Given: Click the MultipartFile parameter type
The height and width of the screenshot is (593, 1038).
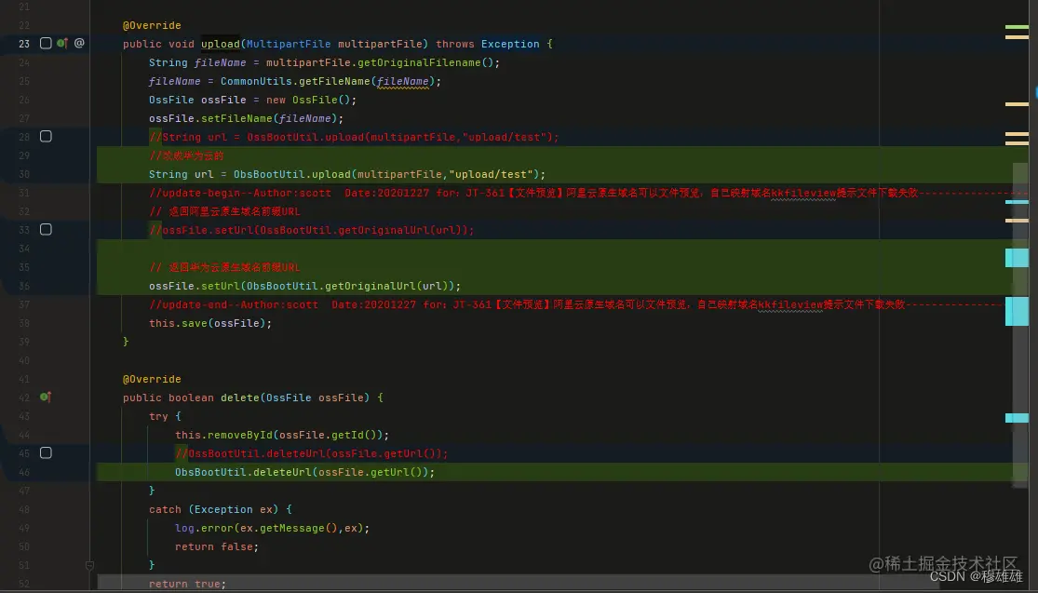Looking at the screenshot, I should pyautogui.click(x=289, y=44).
